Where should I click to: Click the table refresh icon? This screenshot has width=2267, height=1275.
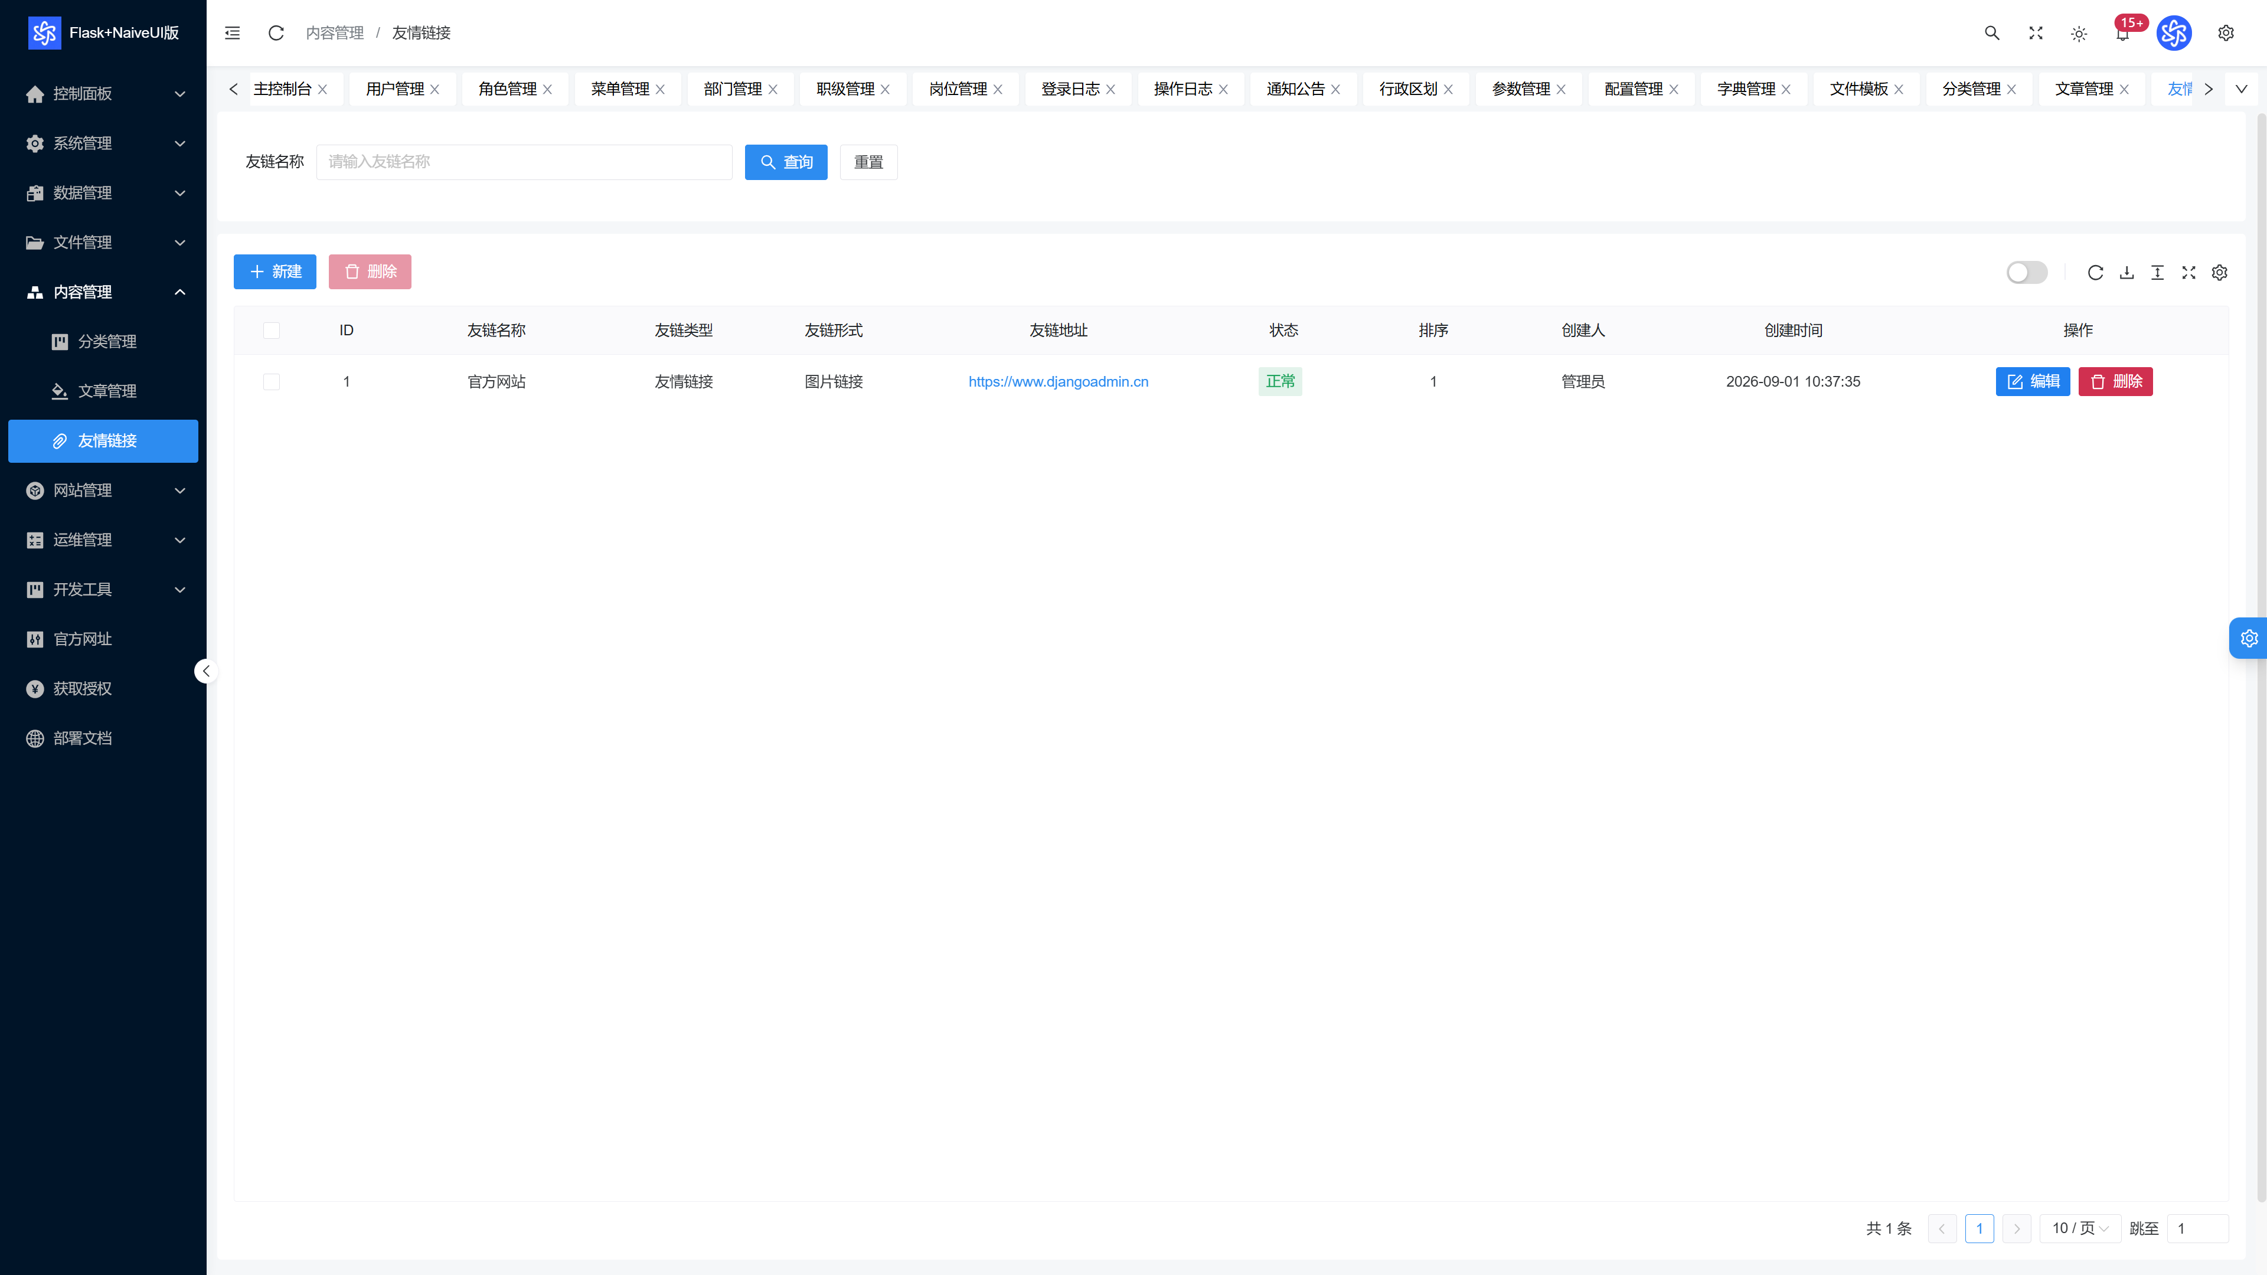pyautogui.click(x=2095, y=273)
